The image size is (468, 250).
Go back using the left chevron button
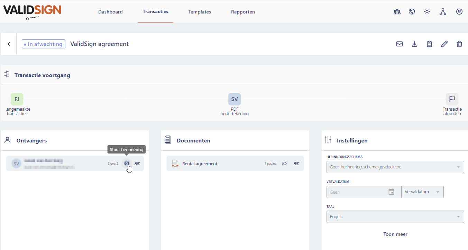(9, 44)
